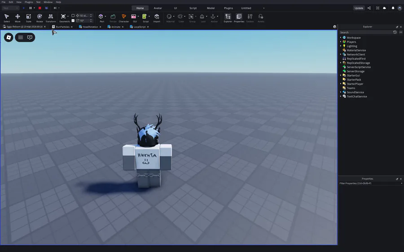Click the cloud status icon
Image resolution: width=404 pixels, height=252 pixels.
[x=384, y=8]
